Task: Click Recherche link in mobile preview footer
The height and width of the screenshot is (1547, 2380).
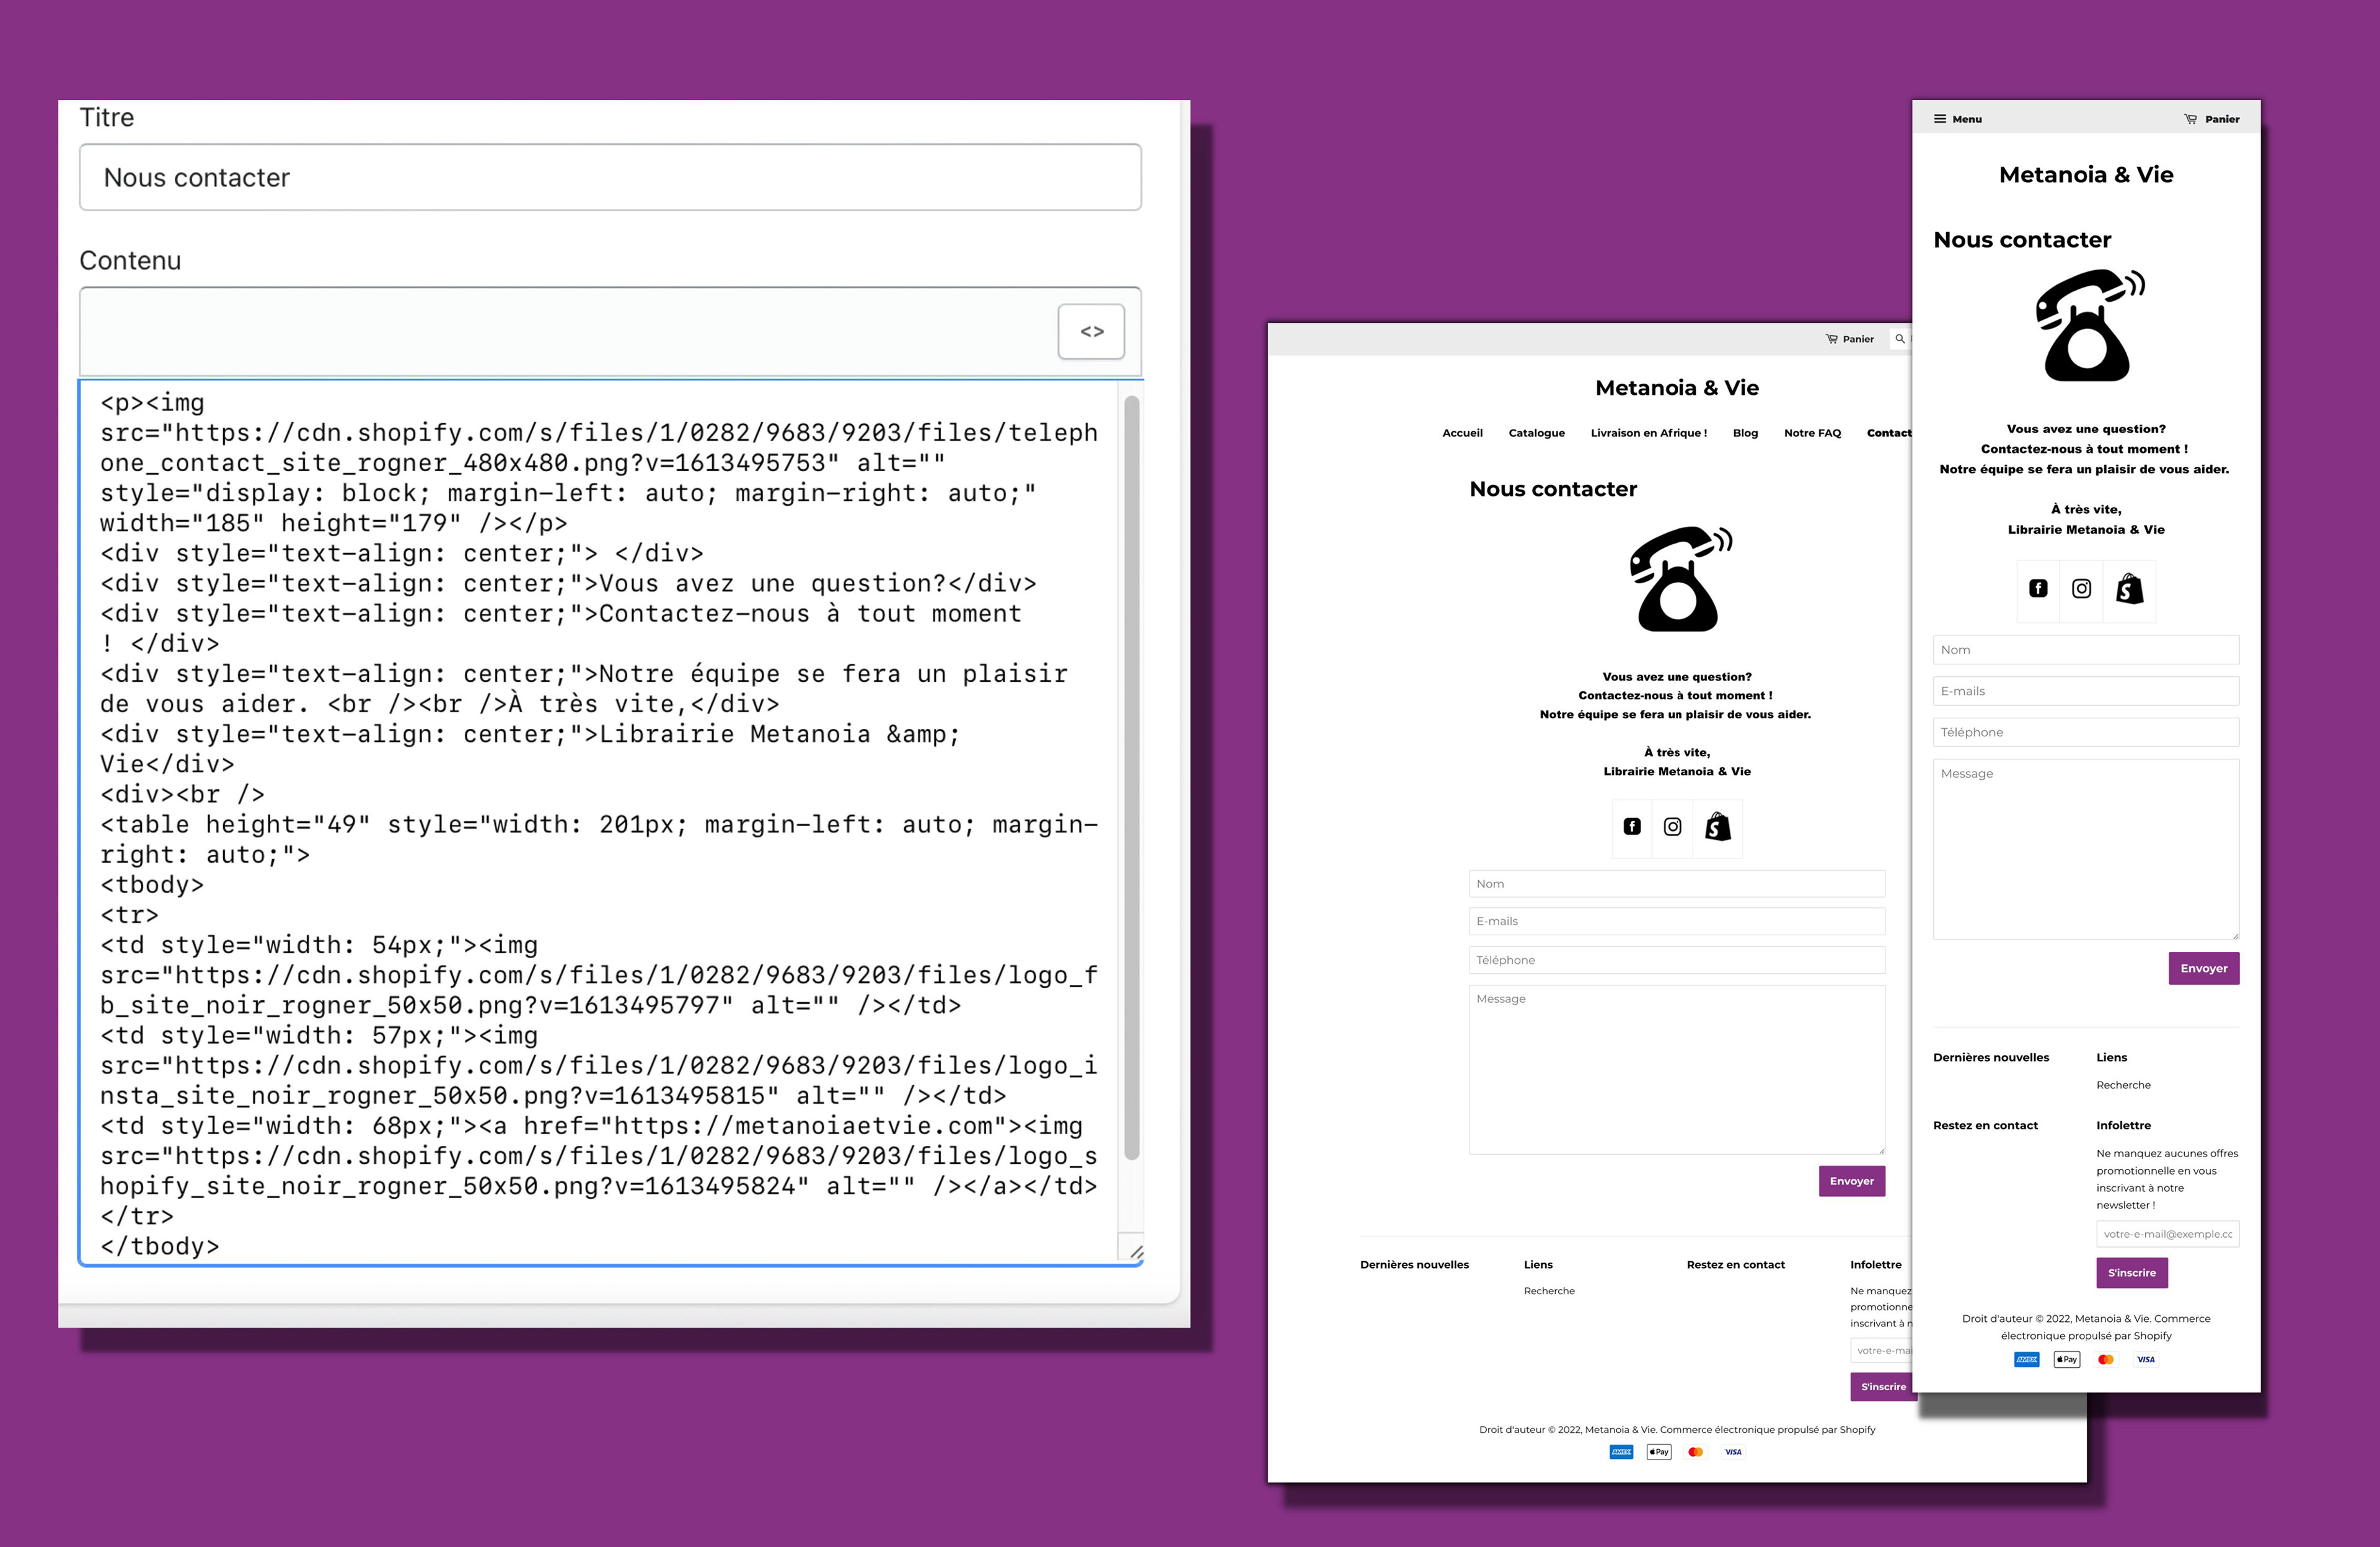Action: tap(2123, 1085)
